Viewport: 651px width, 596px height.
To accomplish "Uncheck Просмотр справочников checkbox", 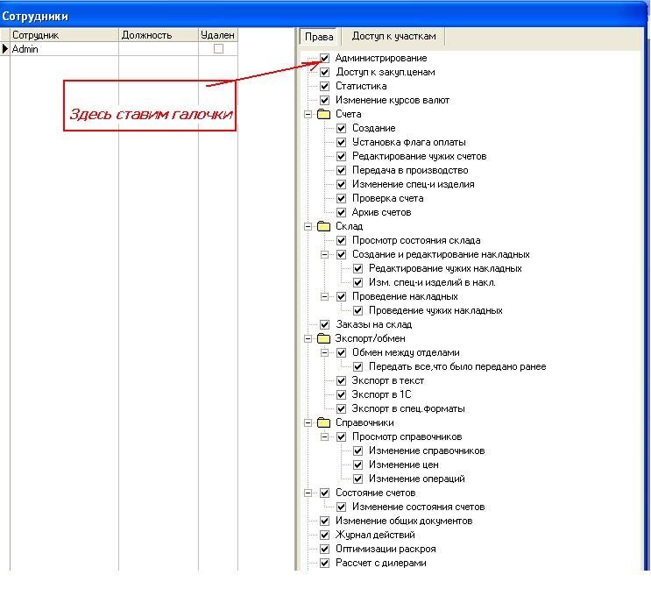I will [342, 436].
